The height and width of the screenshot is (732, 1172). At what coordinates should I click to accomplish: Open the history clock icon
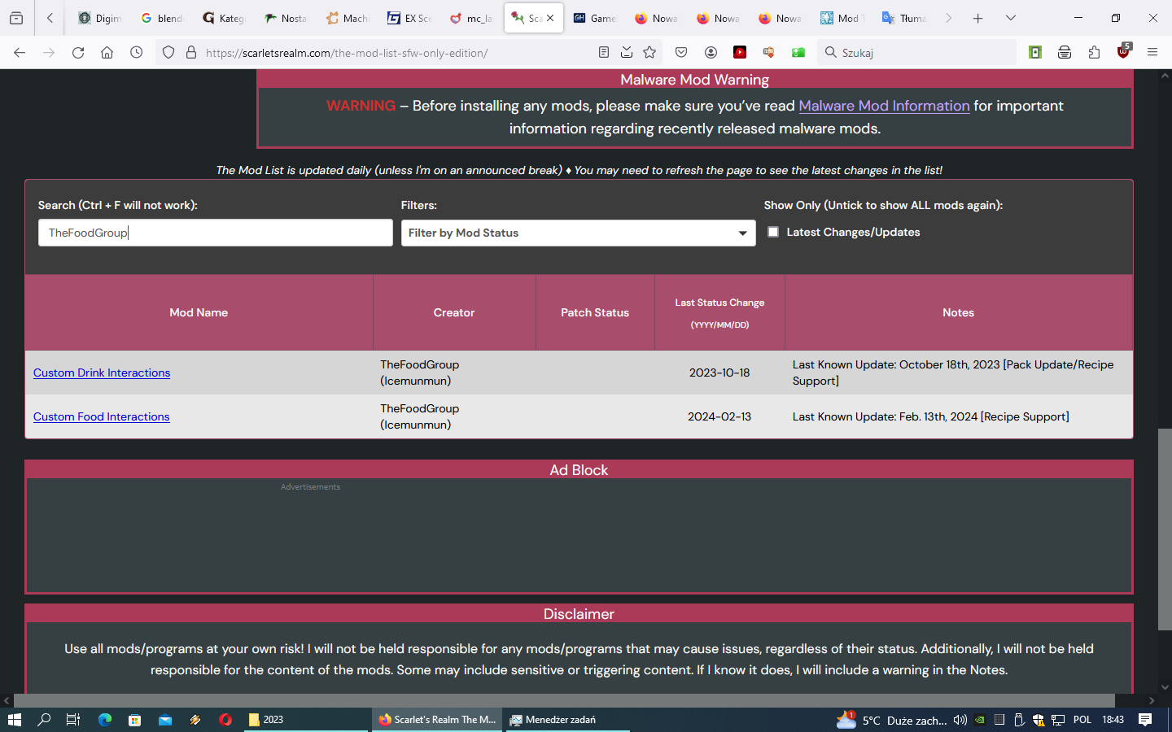point(136,52)
